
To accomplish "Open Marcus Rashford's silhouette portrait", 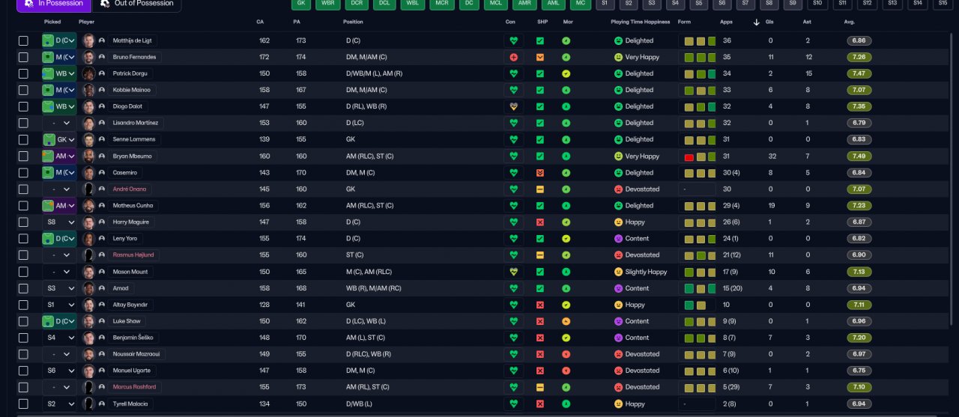I will point(89,387).
